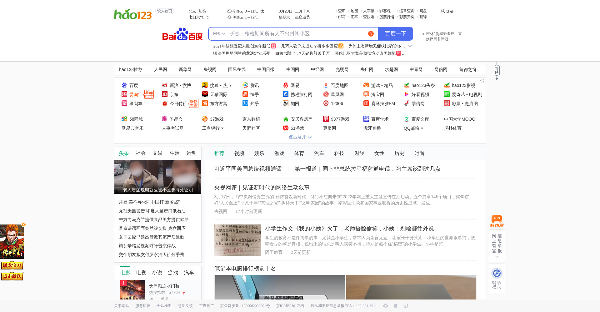Expand the hot news list chevron
600x312 pixels.
tap(410, 46)
